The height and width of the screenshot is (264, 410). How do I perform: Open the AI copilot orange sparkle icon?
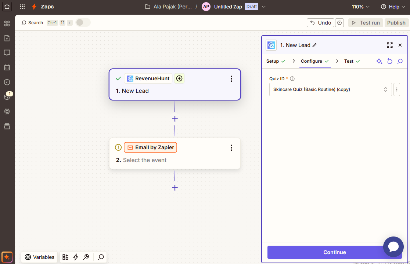coord(7,257)
